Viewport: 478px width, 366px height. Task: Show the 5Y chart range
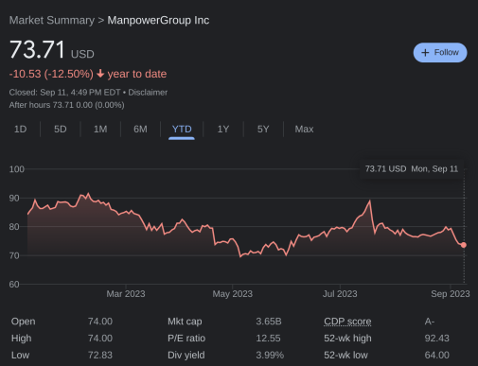tap(263, 129)
